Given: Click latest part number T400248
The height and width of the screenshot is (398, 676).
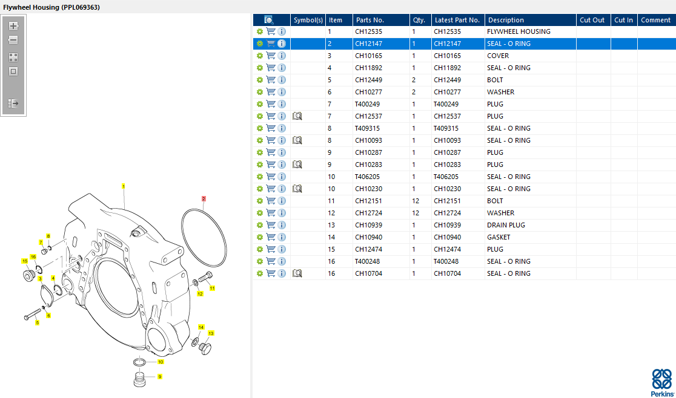Looking at the screenshot, I should point(446,261).
